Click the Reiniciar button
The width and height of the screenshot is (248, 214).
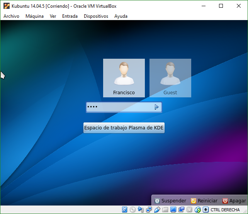tap(204, 201)
